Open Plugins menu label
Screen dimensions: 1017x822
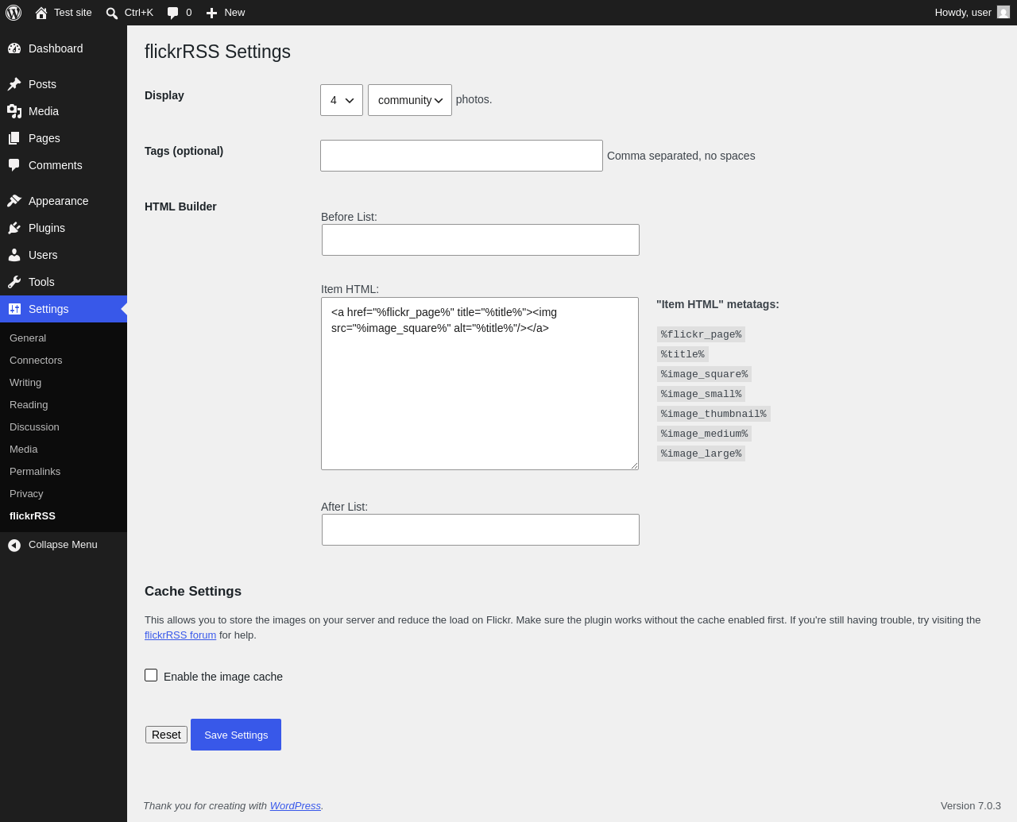pos(47,228)
